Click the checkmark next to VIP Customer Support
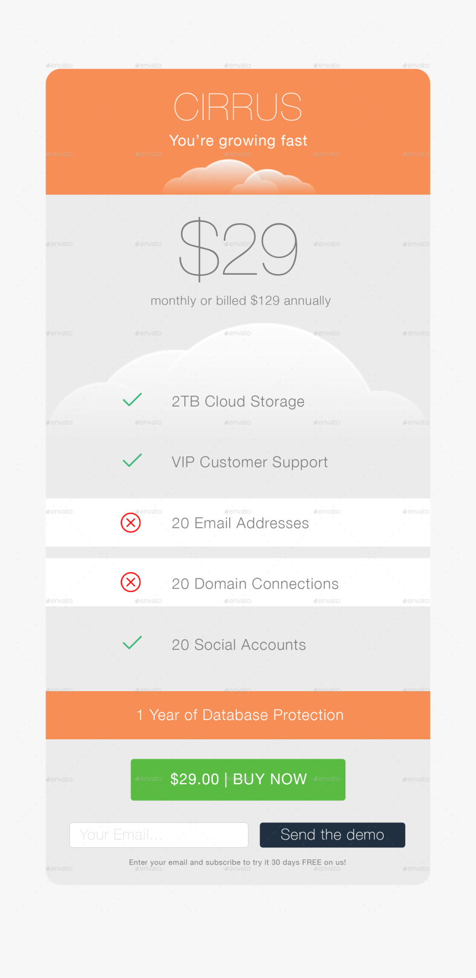This screenshot has height=978, width=476. (132, 461)
